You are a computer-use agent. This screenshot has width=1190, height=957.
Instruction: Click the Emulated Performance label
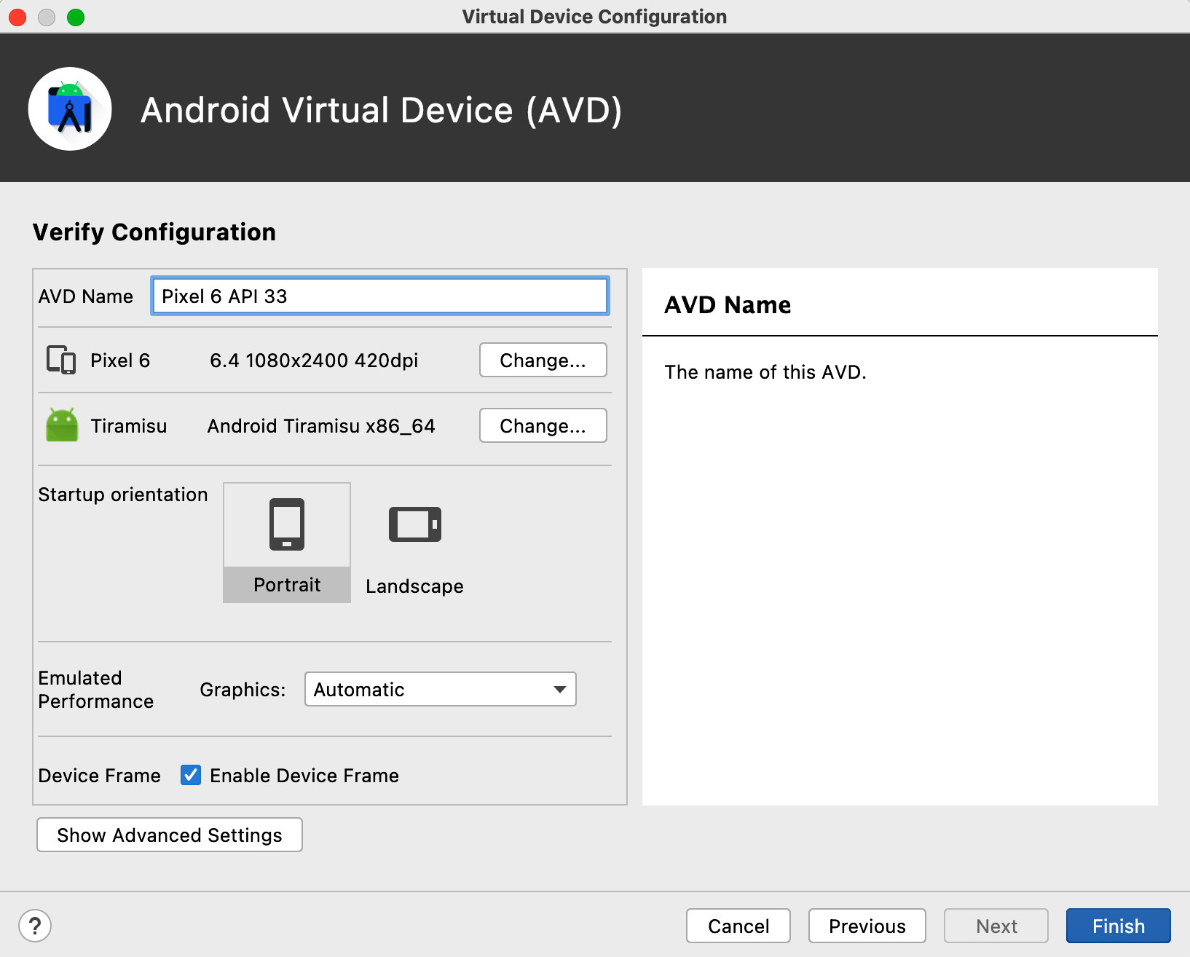click(x=96, y=690)
